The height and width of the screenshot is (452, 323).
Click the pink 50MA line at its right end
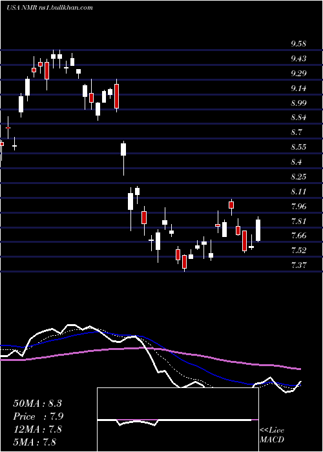tap(299, 369)
